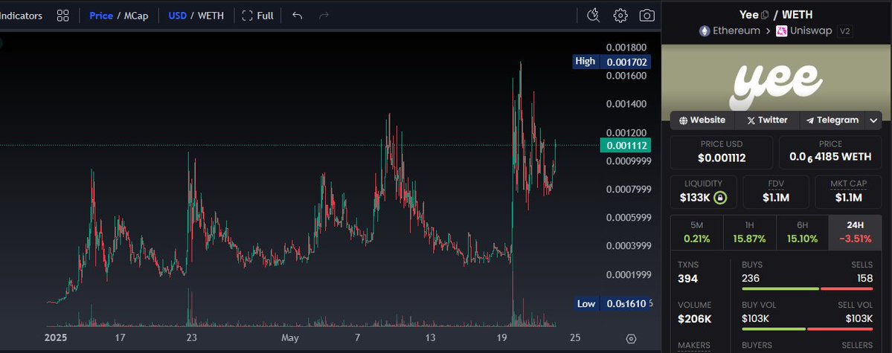Click the V2 version badge
The image size is (892, 353).
coord(845,30)
